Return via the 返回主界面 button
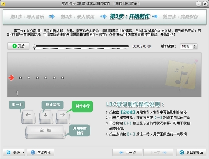This screenshot has width=209, height=159. (x=191, y=152)
